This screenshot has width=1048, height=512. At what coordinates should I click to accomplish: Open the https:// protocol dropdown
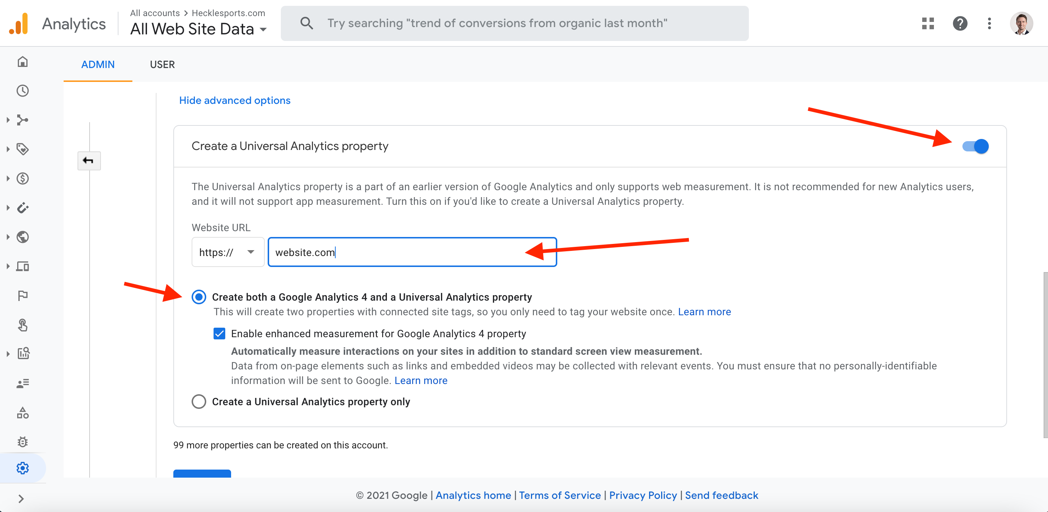tap(227, 252)
